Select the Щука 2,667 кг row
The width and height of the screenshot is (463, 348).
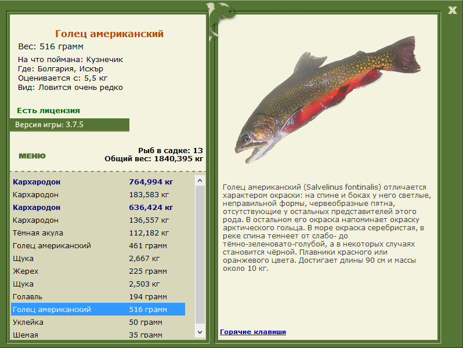98,258
